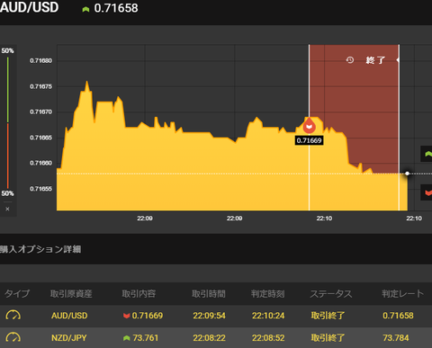Image resolution: width=432 pixels, height=348 pixels.
Task: Click expiry time 22:08:52
Action: pos(268,338)
